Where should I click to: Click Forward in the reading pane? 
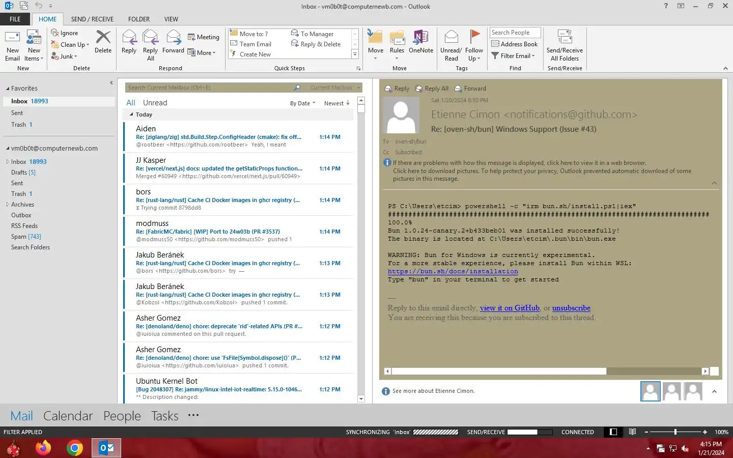point(470,89)
